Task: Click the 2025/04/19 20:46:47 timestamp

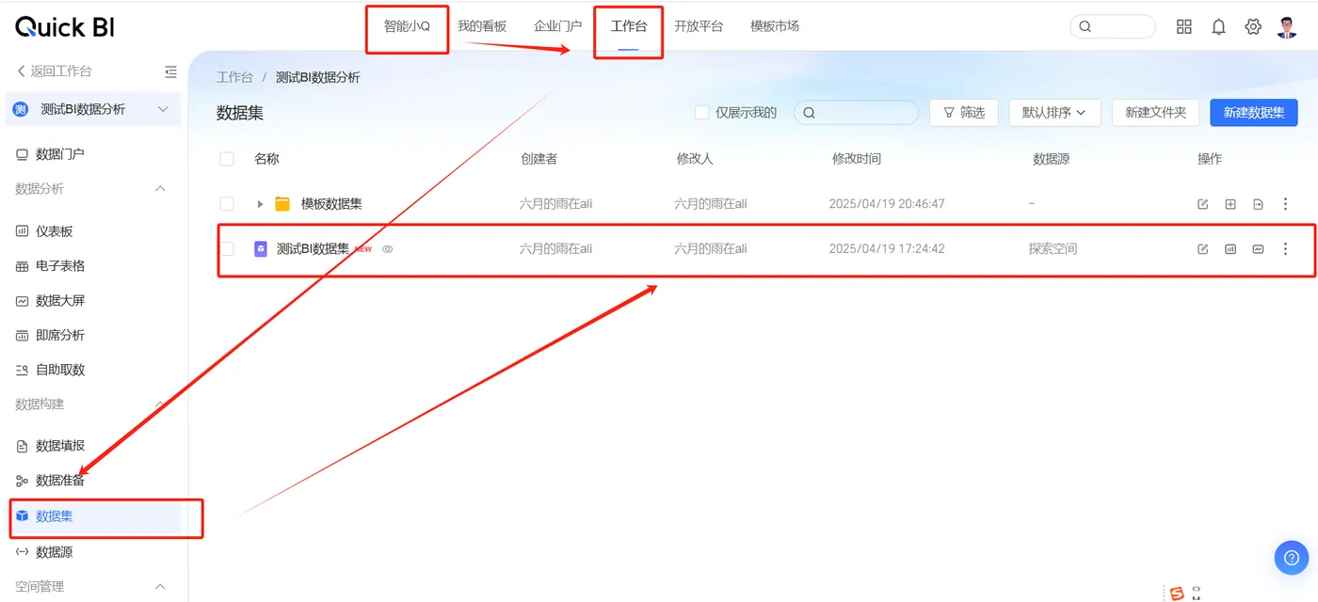Action: pyautogui.click(x=887, y=204)
